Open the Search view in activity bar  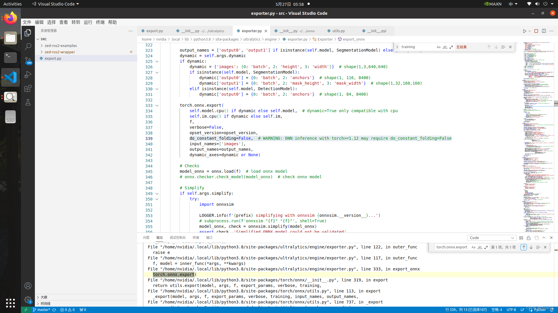tap(28, 46)
